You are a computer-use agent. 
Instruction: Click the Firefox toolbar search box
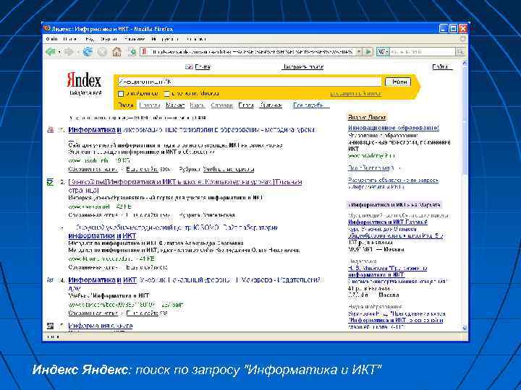[423, 52]
